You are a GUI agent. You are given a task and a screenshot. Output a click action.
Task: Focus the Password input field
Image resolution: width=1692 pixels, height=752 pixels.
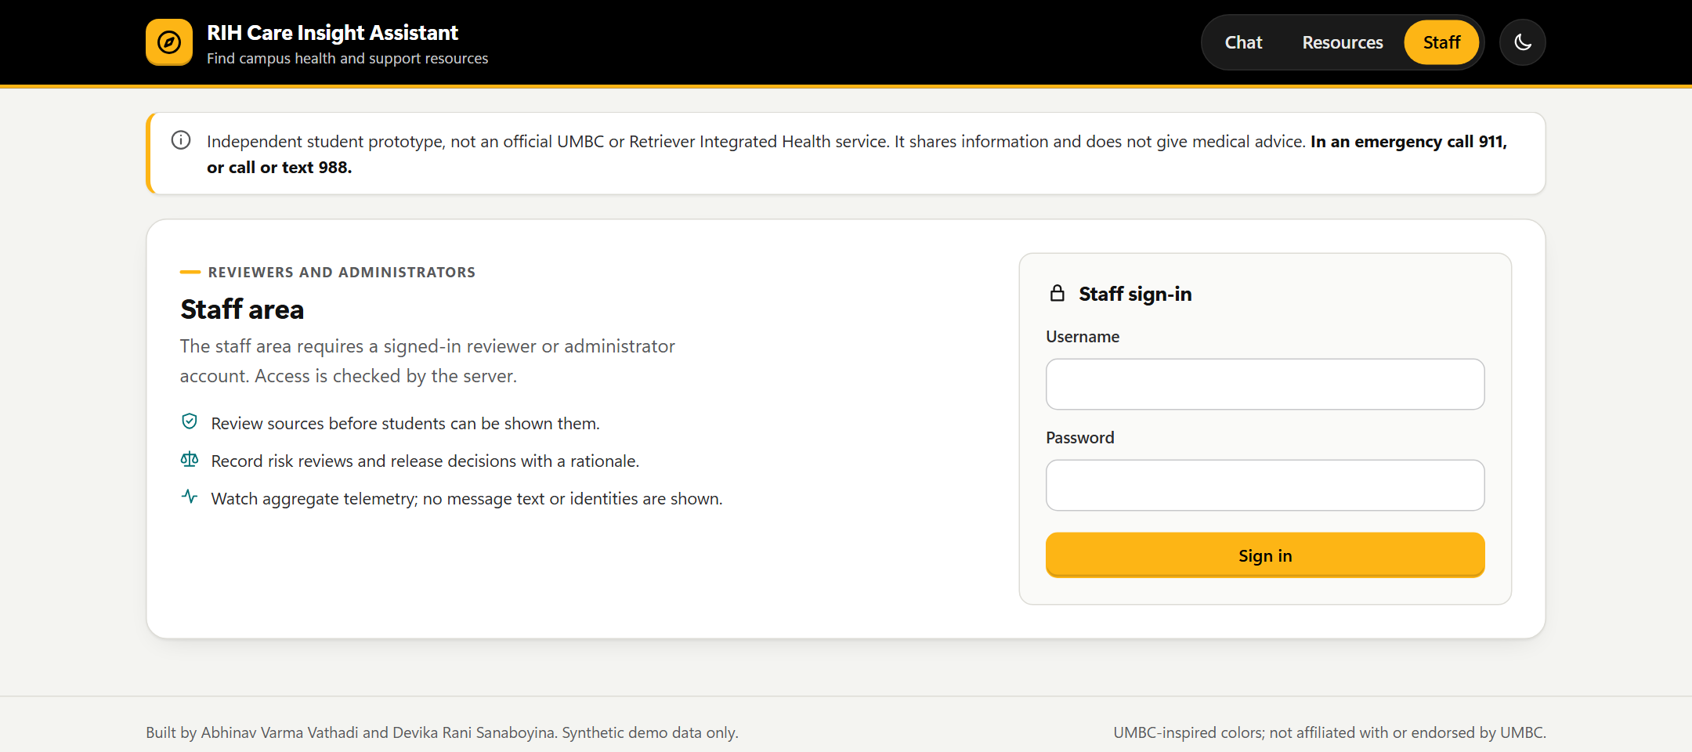[x=1265, y=485]
